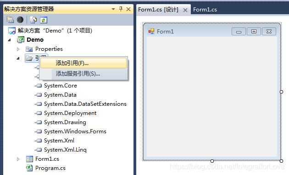Viewport: 289px width, 175px height.
Task: Click the reference icon beside System.Core
Action: (x=39, y=86)
